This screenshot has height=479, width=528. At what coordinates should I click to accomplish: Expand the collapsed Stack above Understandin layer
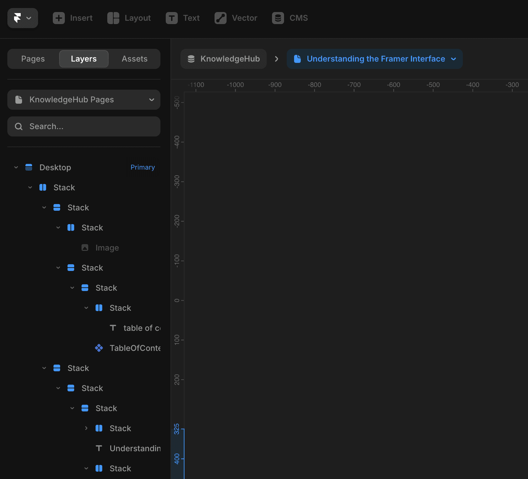pos(86,428)
